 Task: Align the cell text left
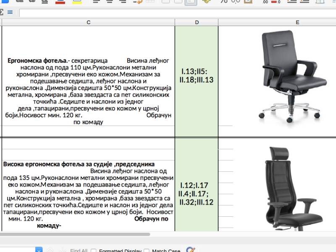pyautogui.click(x=96, y=3)
